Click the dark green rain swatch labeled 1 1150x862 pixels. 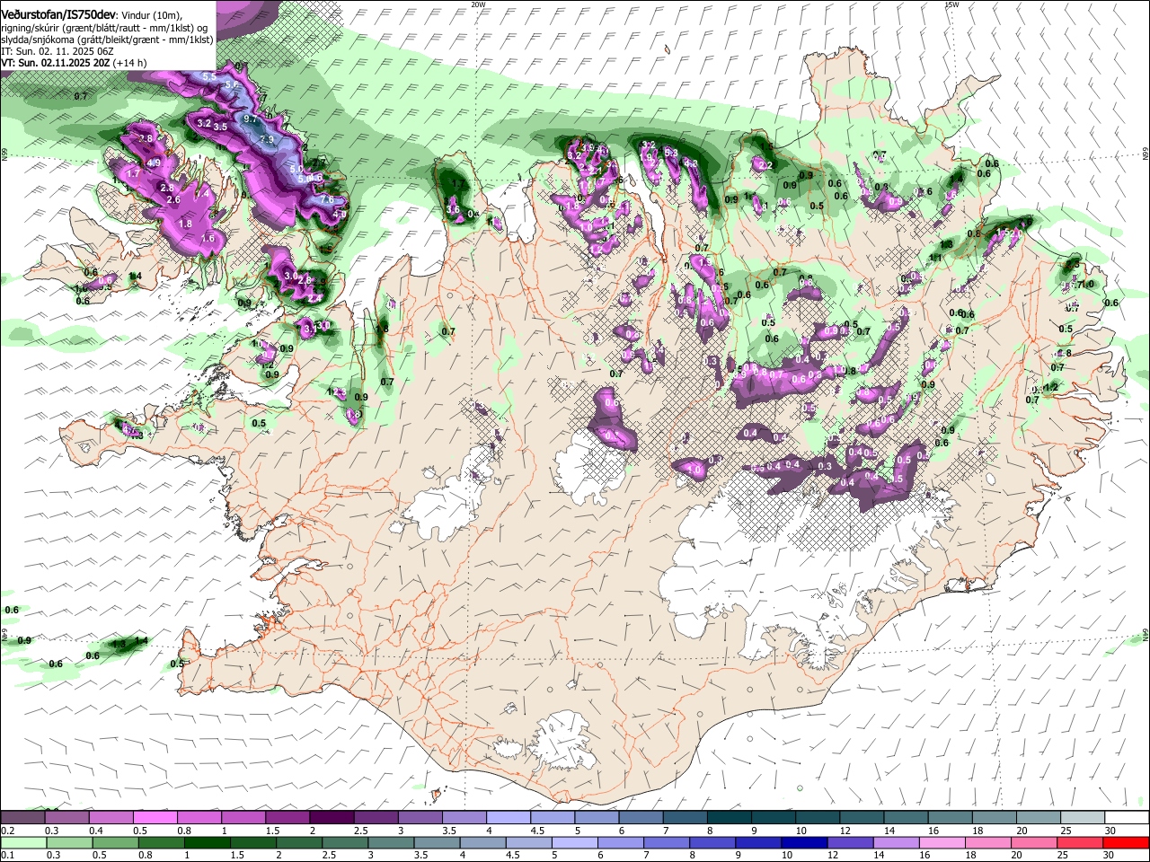point(207,843)
